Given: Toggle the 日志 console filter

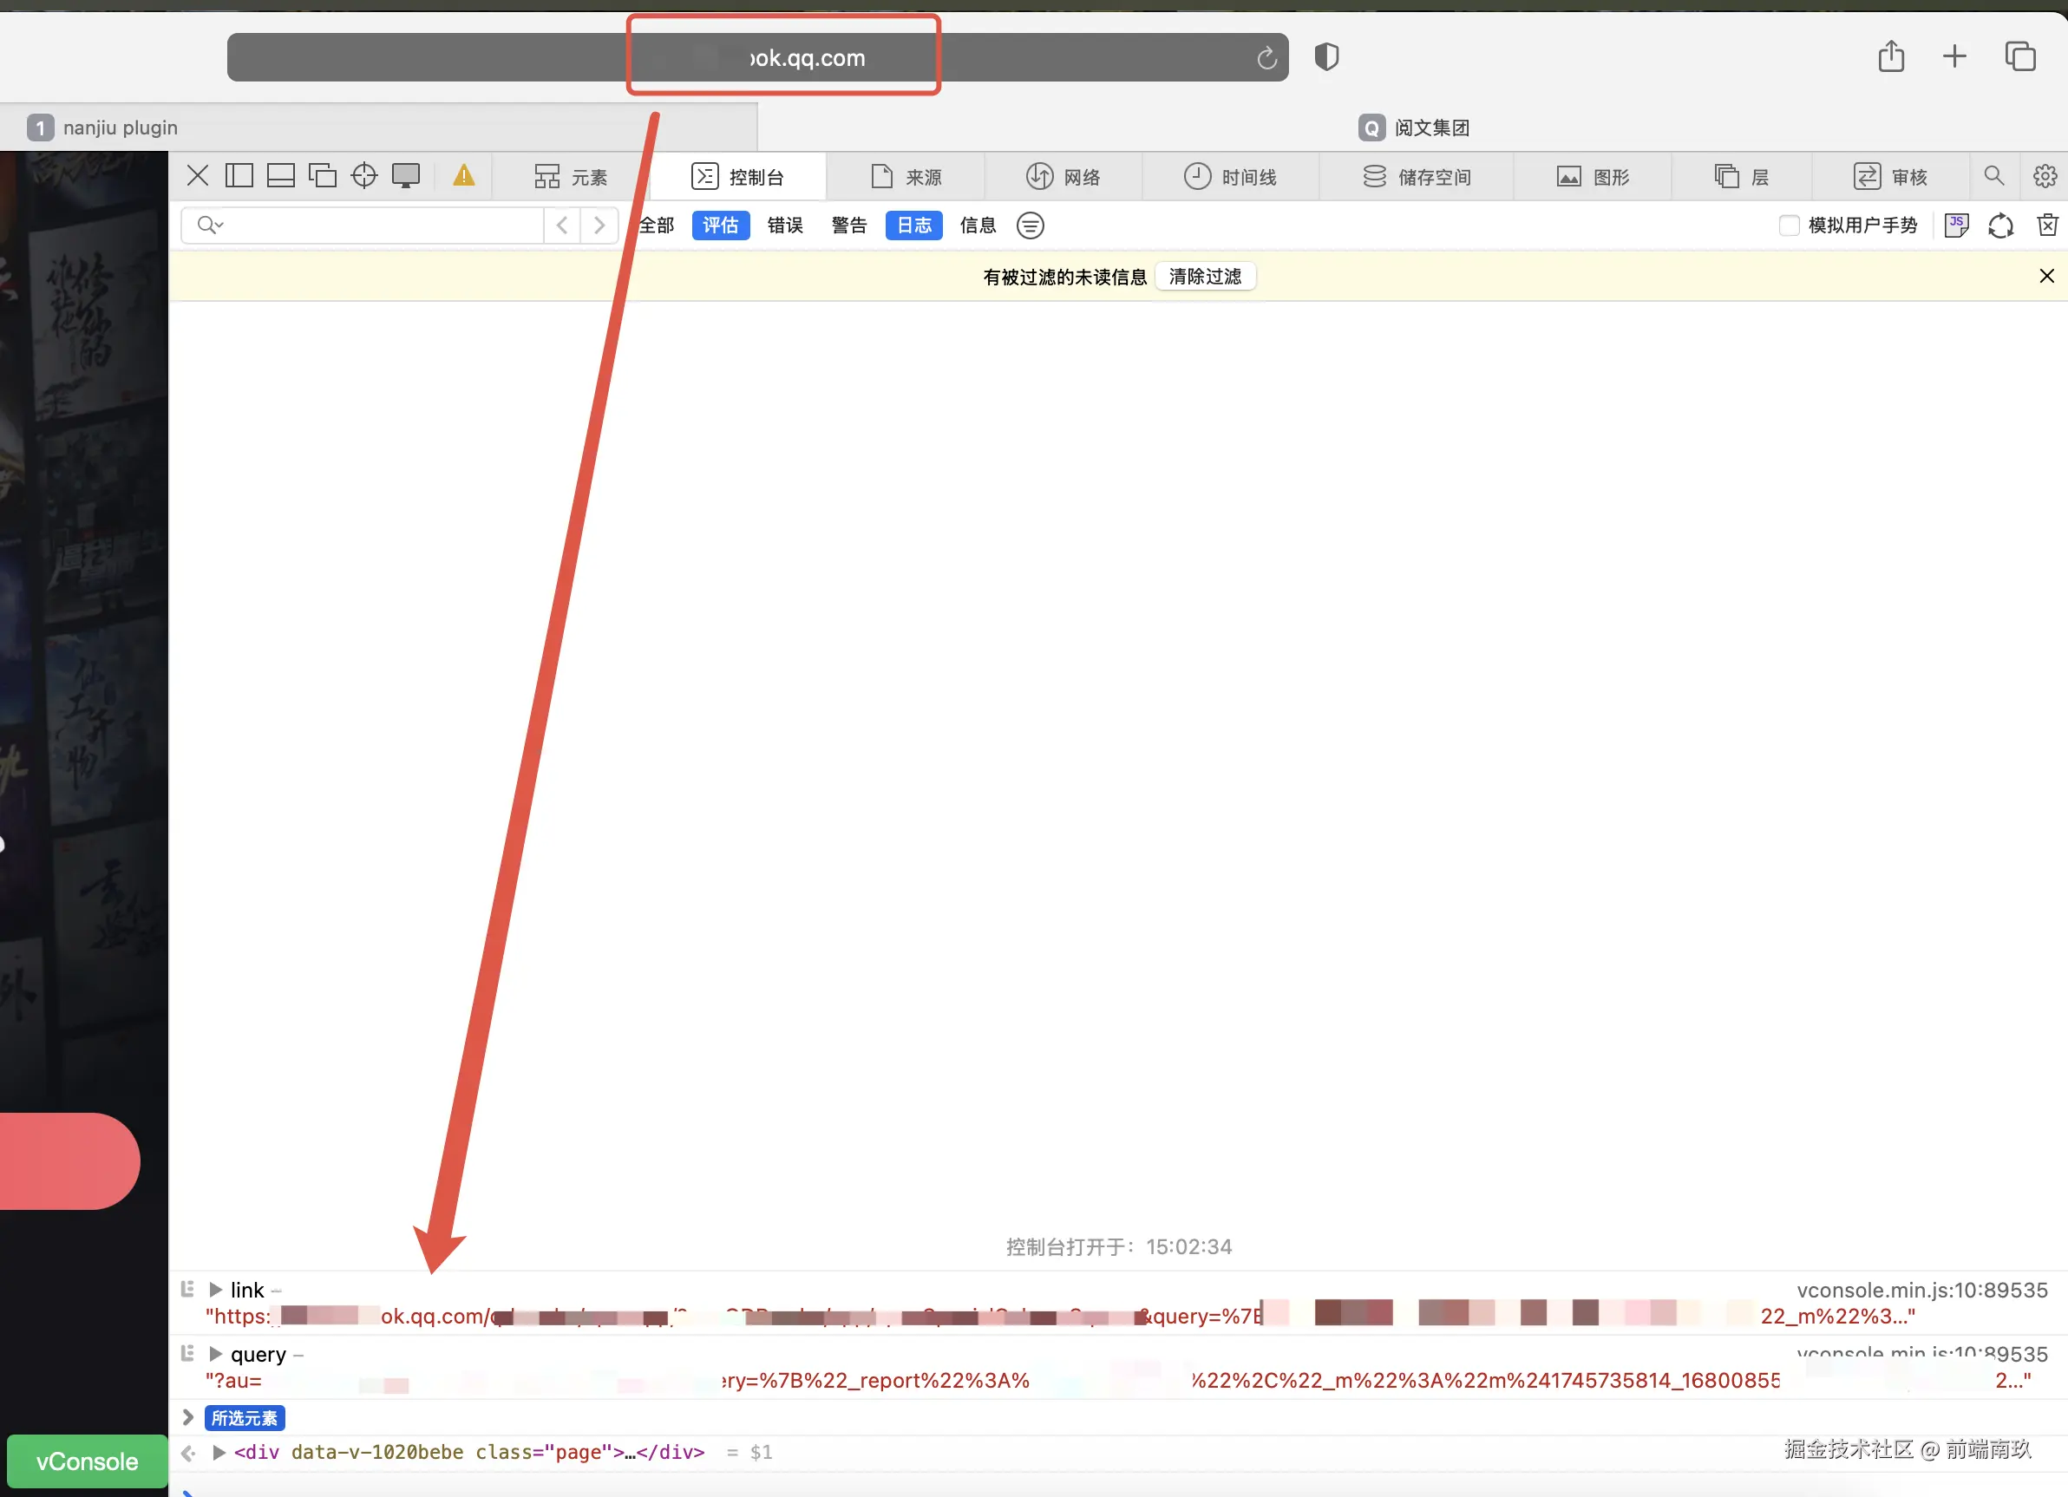Looking at the screenshot, I should (913, 226).
